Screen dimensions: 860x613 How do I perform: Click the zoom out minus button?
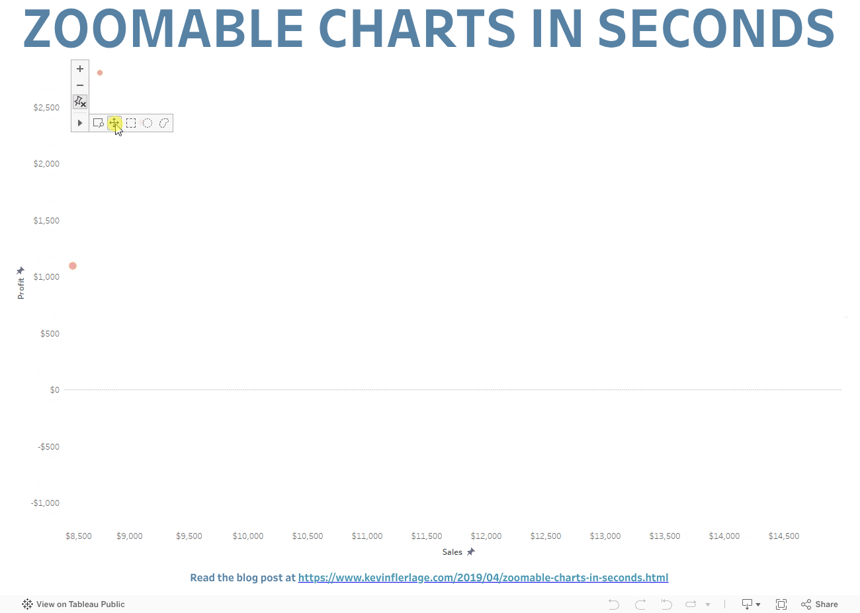pos(80,85)
